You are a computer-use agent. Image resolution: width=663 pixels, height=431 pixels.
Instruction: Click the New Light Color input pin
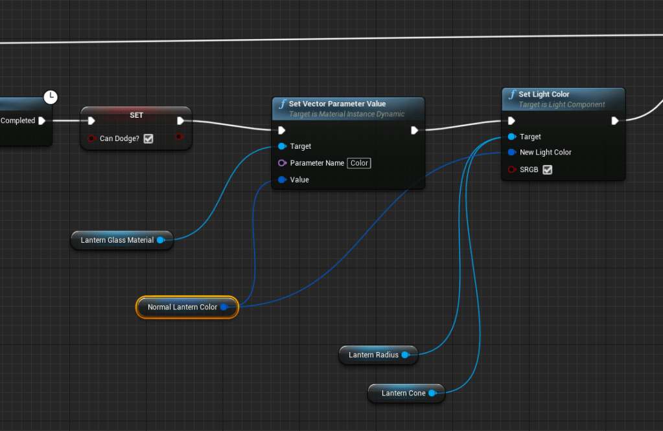point(511,153)
